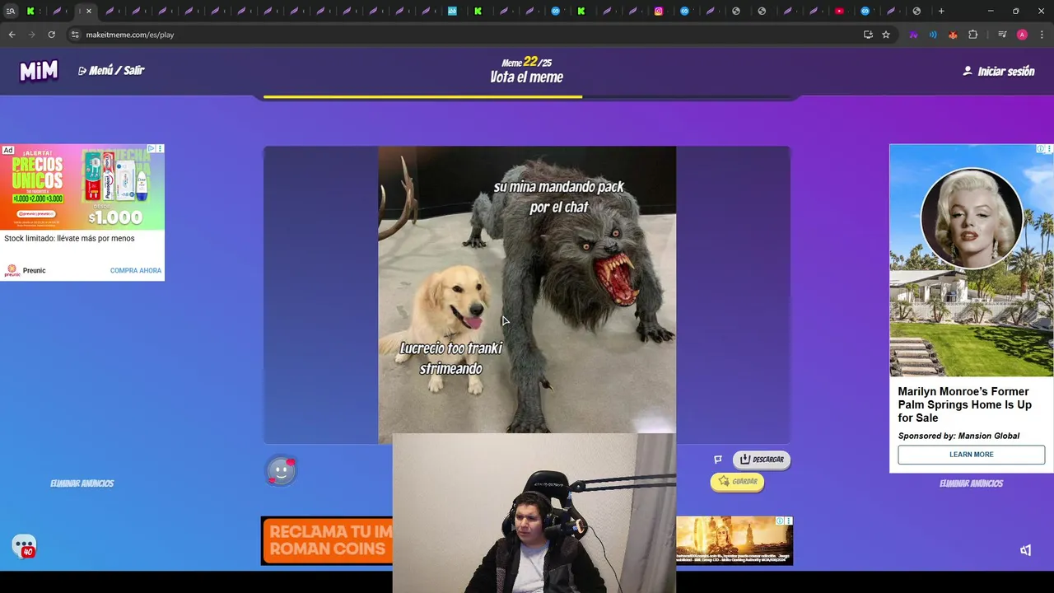1054x593 pixels.
Task: Open the browser tab search icon
Action: point(11,11)
